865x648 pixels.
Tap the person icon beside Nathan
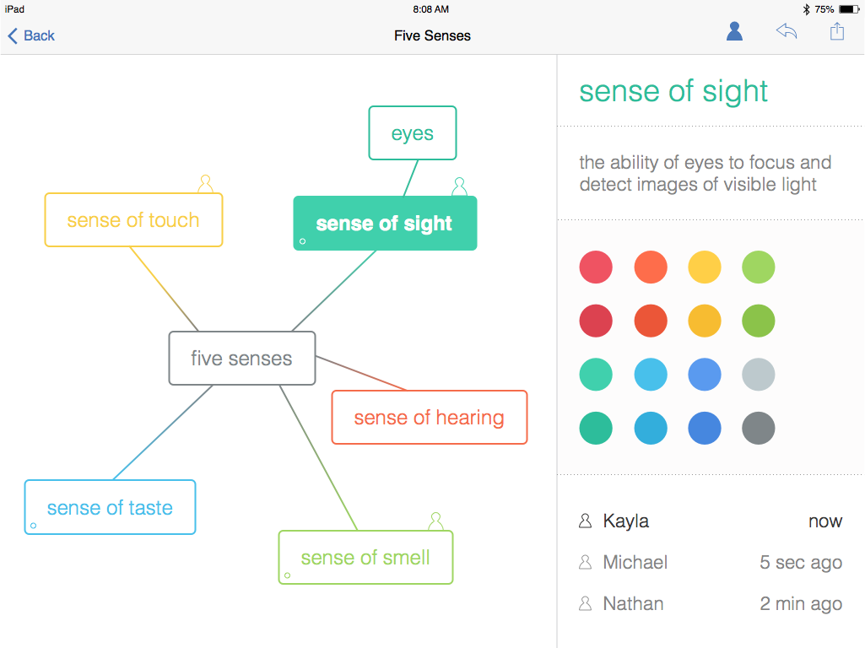(x=586, y=603)
